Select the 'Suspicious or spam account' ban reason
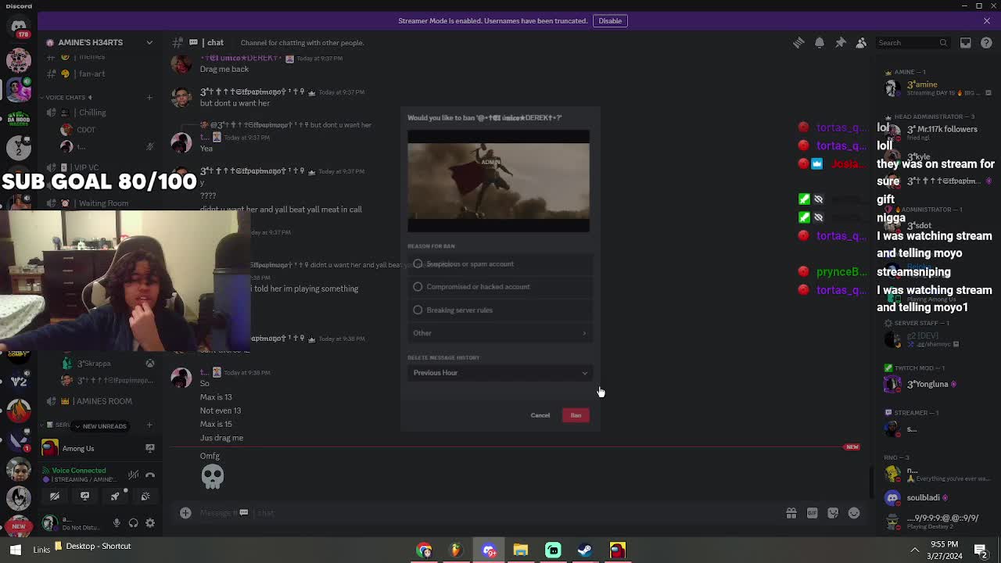The width and height of the screenshot is (1001, 563). [499, 264]
